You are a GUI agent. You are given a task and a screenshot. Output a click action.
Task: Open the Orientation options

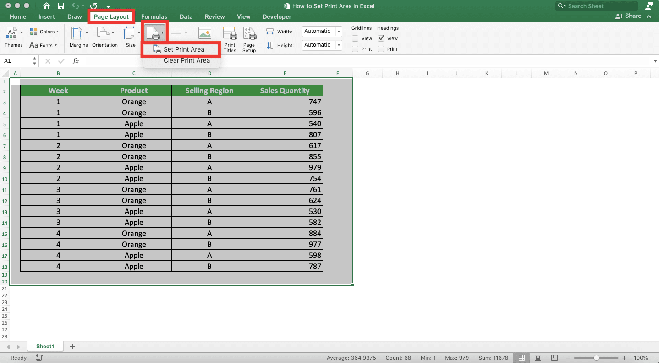tap(105, 37)
